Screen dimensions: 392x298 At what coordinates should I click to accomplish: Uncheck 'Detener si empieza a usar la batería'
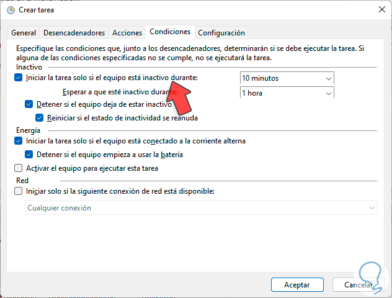pos(29,155)
